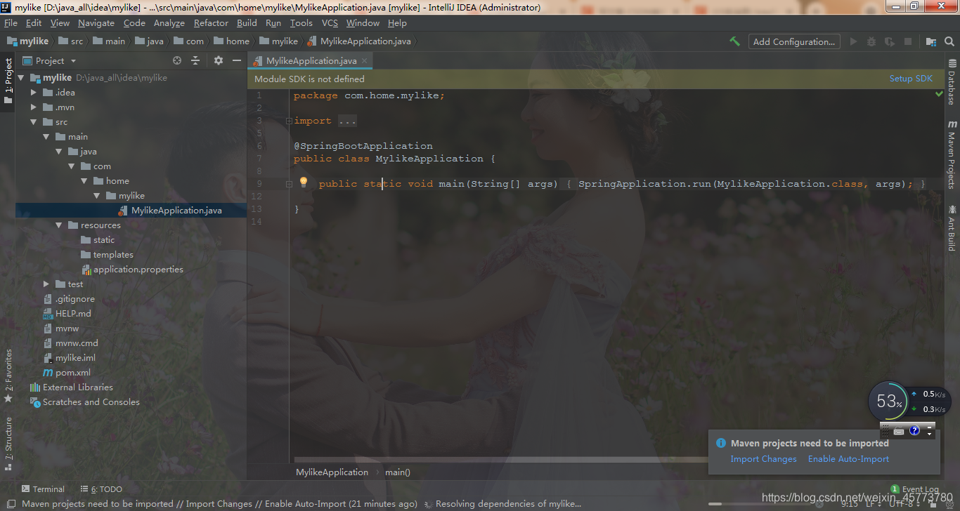Open the File menu
960x511 pixels.
(x=11, y=22)
